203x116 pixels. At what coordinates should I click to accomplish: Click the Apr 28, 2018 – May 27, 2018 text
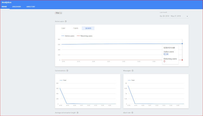point(170,16)
